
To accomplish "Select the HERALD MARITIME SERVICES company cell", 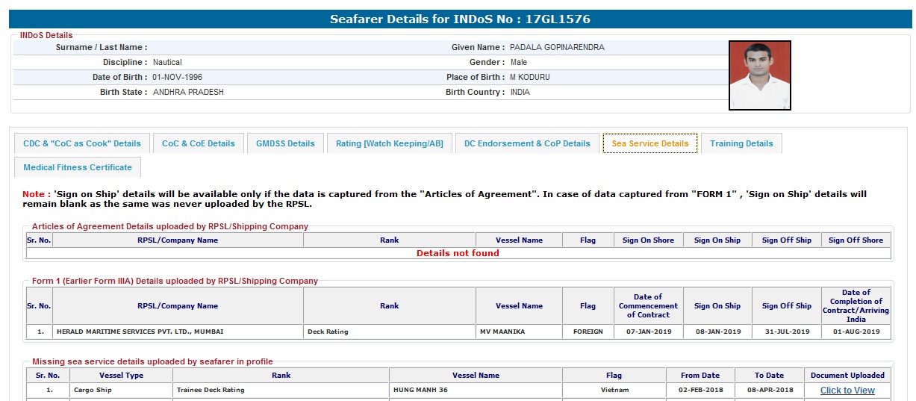I will coord(139,332).
